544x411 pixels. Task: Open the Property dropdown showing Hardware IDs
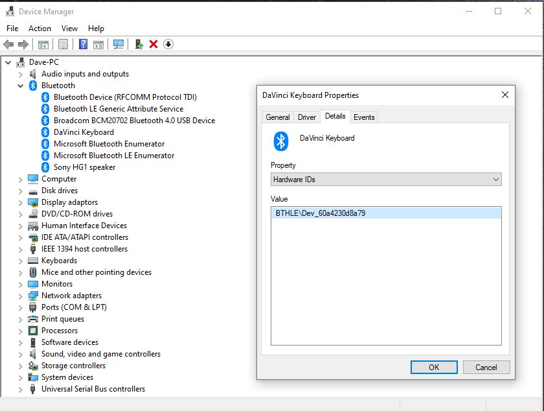click(x=386, y=180)
